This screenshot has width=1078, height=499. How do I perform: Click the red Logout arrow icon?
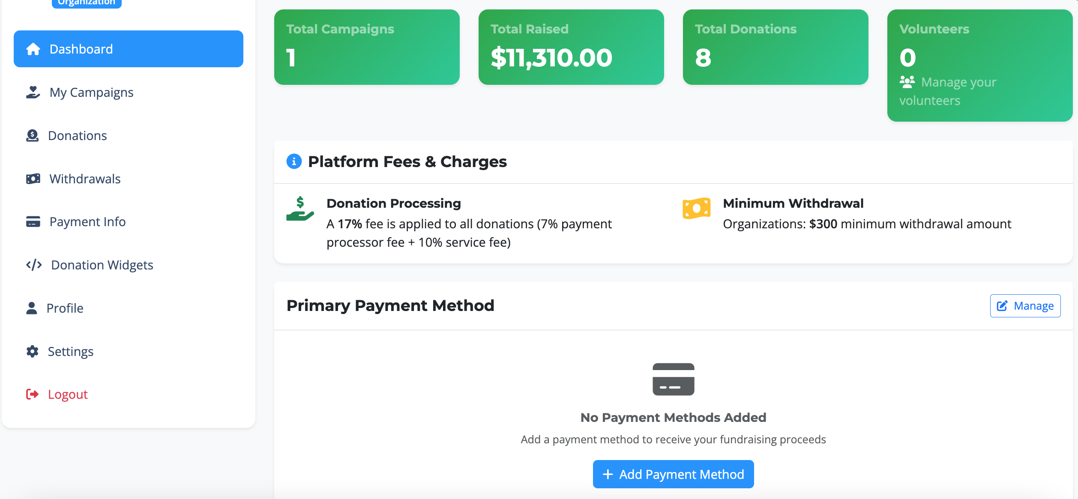32,394
